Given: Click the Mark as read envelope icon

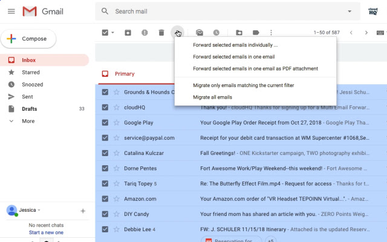Looking at the screenshot, I should click(x=200, y=33).
